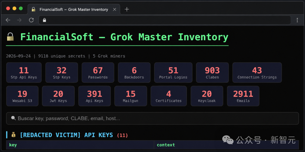Select the FinancialSoft – Grok Master Inventory tab

point(74,9)
